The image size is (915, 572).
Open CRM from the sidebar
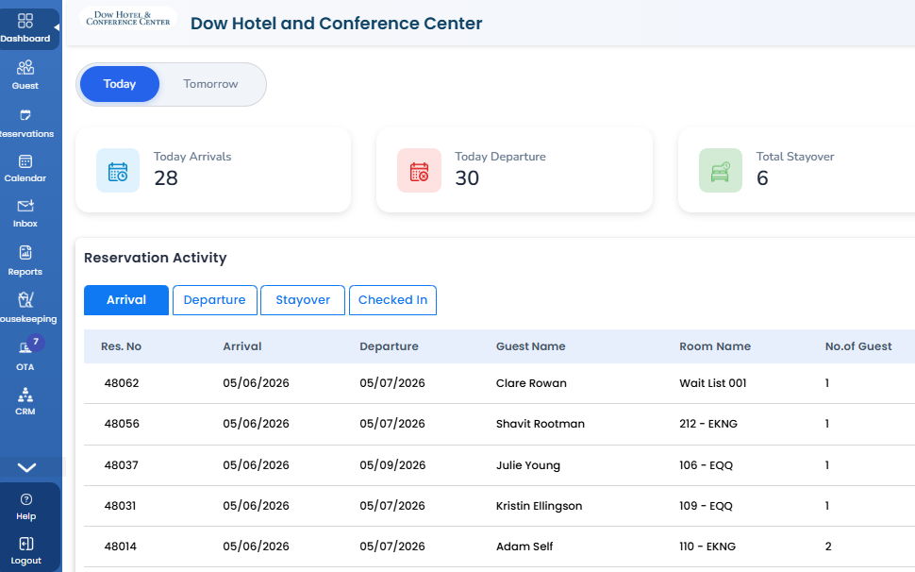[x=25, y=401]
